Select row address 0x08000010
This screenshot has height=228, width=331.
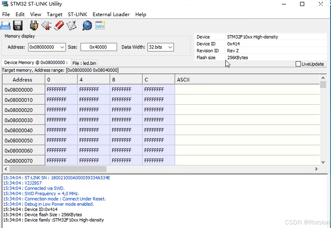click(x=24, y=100)
